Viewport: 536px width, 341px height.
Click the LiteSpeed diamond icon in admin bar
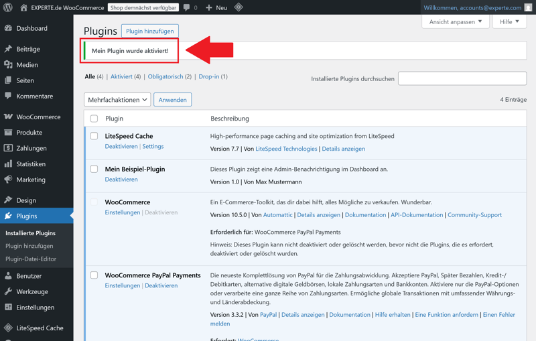click(x=239, y=7)
